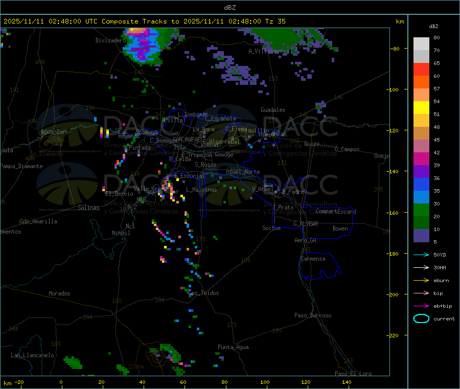
Task: Select the light gray 80-70 dBZ color band
Action: click(421, 44)
